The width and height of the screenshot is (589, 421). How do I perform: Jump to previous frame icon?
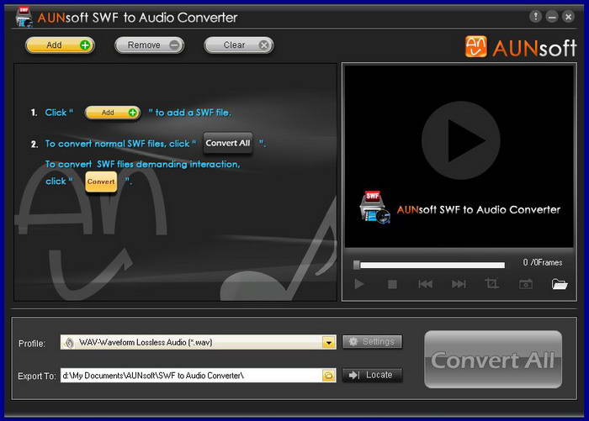425,284
